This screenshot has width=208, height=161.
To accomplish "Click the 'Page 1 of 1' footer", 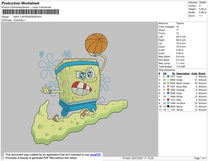I will point(200,158).
